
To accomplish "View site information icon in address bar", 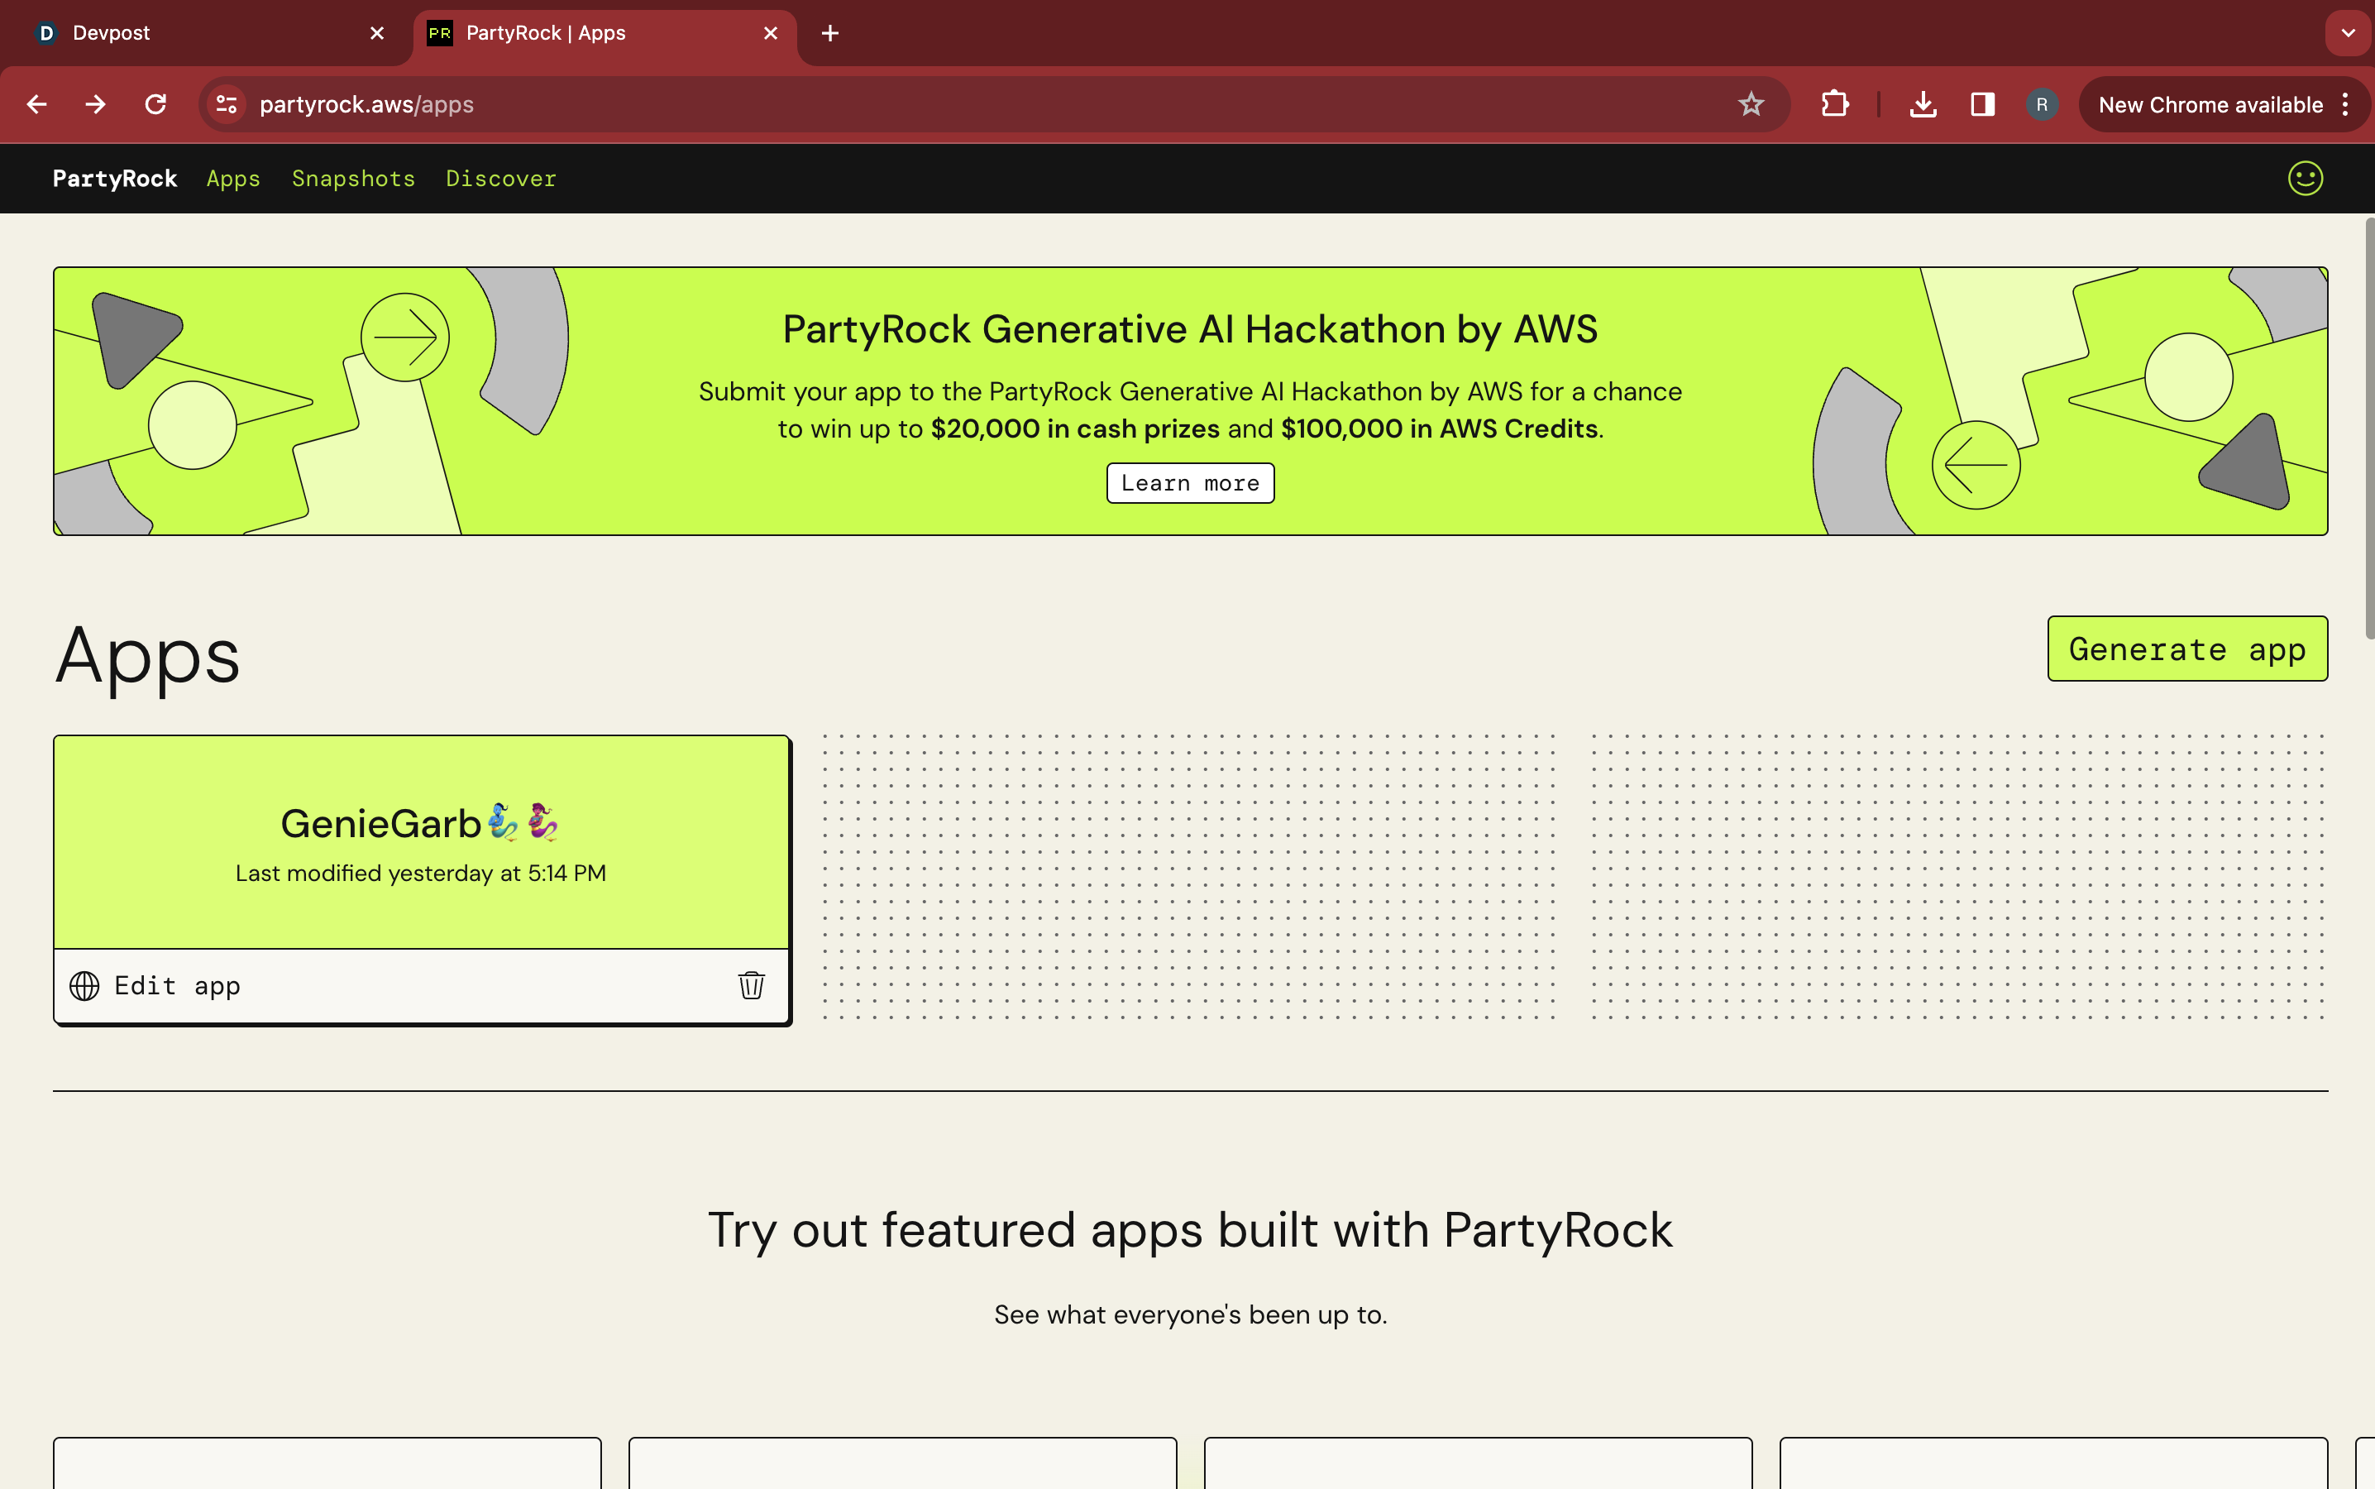I will point(227,104).
